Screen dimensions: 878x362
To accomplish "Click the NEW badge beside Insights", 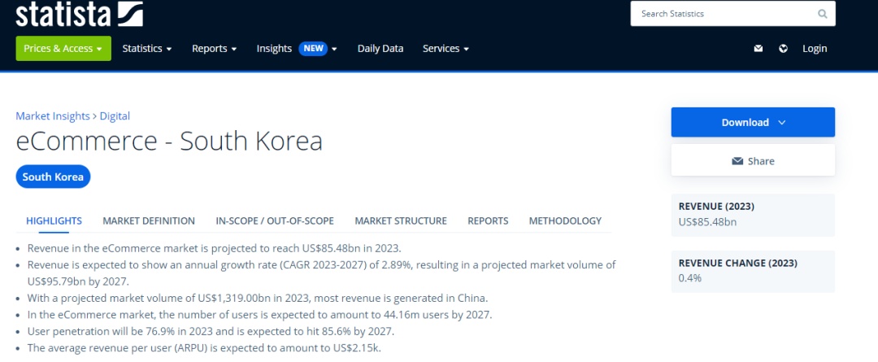I will [x=313, y=49].
